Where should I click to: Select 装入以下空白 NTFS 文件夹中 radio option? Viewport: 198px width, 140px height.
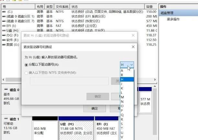pyautogui.click(x=27, y=73)
